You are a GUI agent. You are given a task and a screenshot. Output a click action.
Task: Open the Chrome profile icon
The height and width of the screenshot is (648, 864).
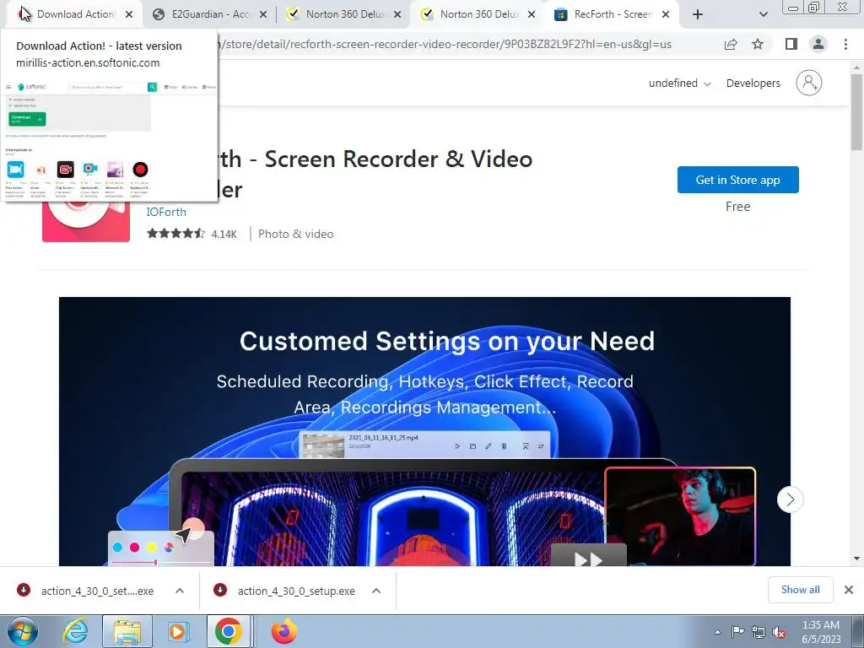[x=818, y=44]
